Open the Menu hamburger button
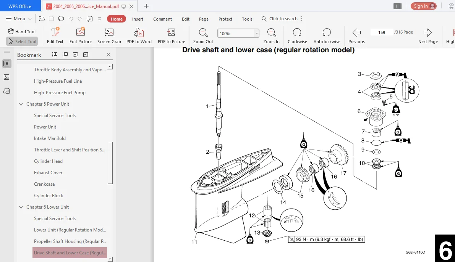The width and height of the screenshot is (455, 262). [19, 19]
